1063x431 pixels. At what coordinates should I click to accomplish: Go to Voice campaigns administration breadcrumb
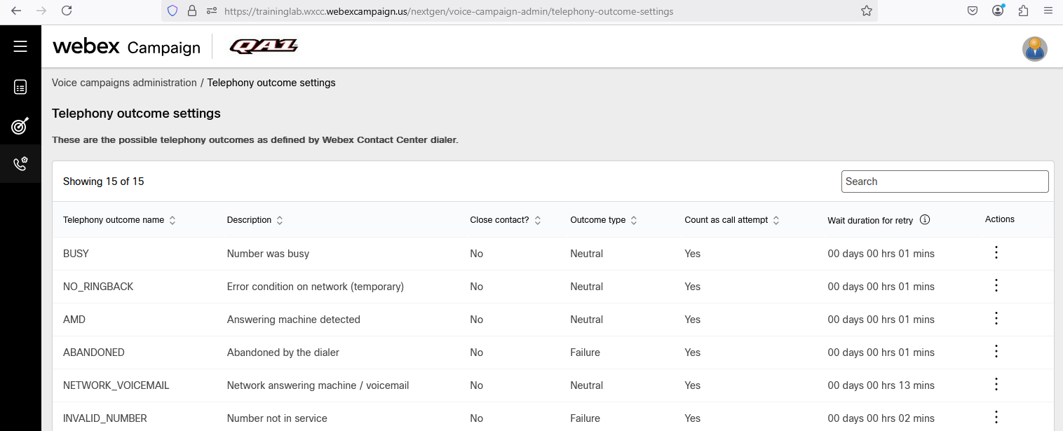(x=124, y=83)
